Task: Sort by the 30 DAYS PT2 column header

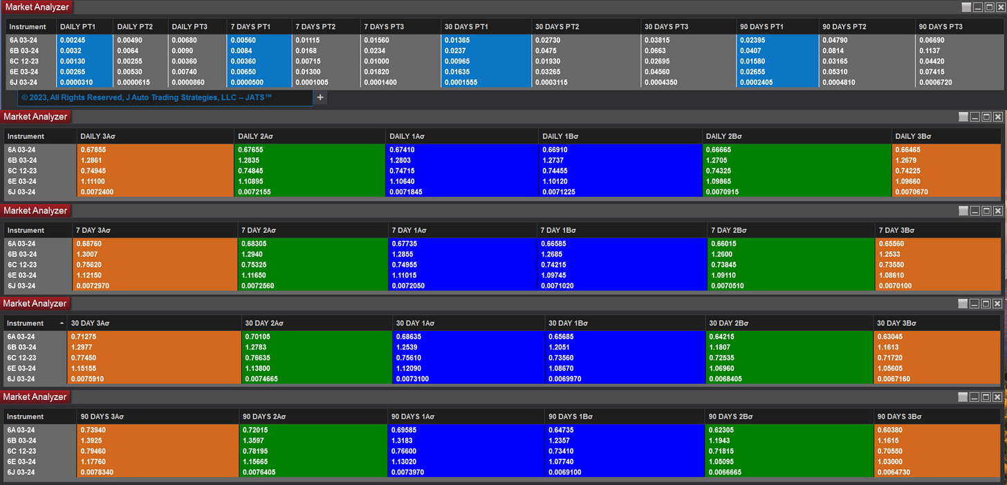Action: 586,26
